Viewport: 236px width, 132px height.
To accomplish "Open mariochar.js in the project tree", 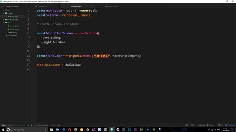I will [x=14, y=16].
